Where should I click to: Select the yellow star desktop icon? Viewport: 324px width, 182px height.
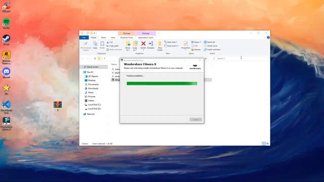pyautogui.click(x=7, y=89)
